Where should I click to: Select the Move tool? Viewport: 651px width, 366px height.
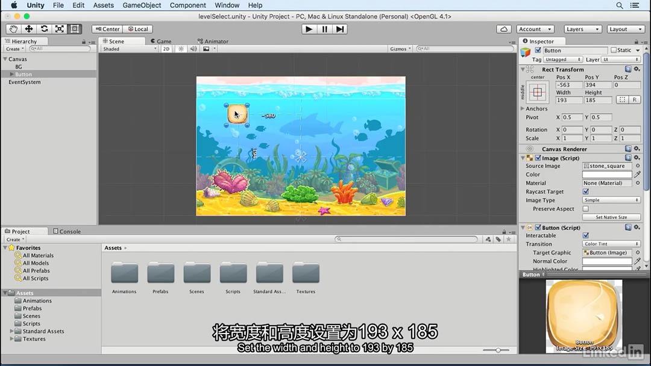pos(29,29)
